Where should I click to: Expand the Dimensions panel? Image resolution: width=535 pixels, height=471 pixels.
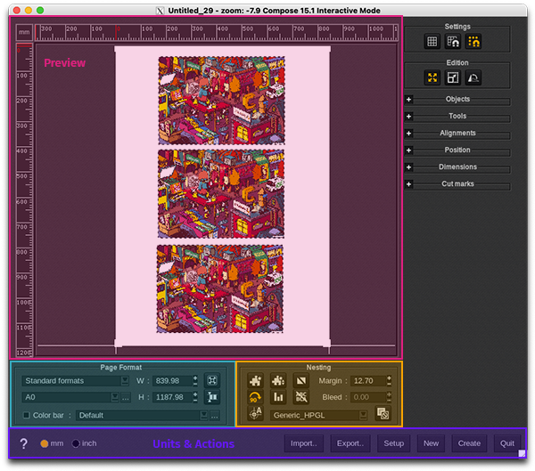tap(408, 167)
